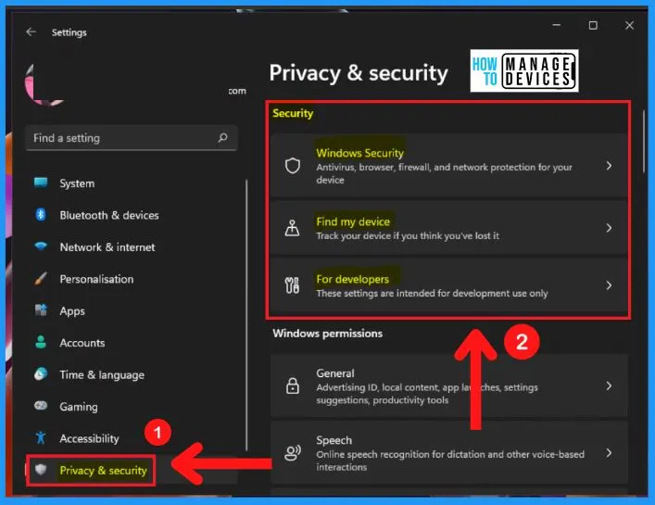Click the Privacy & security page title

pos(359,73)
